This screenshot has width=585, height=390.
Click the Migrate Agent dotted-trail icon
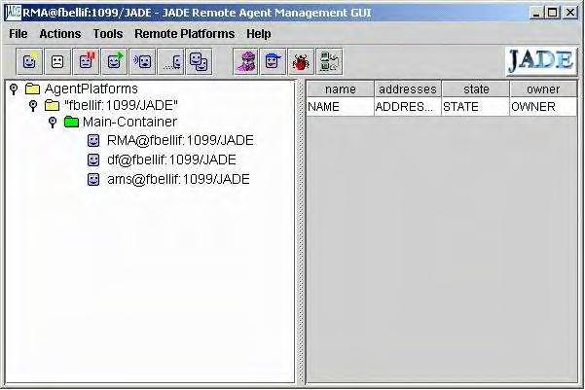[171, 61]
